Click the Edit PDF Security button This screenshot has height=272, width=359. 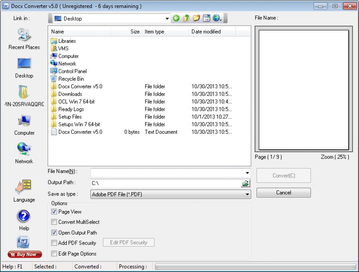(x=129, y=243)
